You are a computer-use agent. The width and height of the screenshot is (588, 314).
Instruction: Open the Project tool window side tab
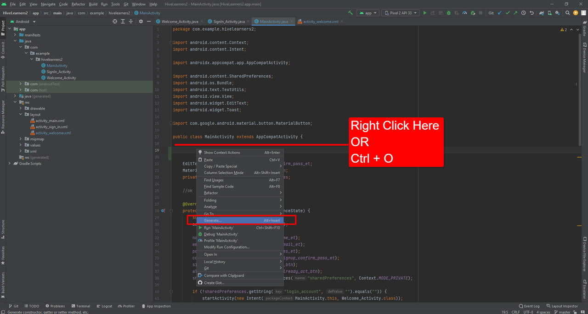3,28
